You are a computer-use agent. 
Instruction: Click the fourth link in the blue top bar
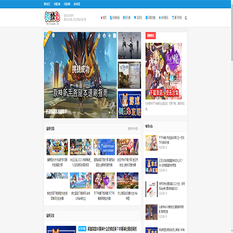pyautogui.click(x=77, y=4)
